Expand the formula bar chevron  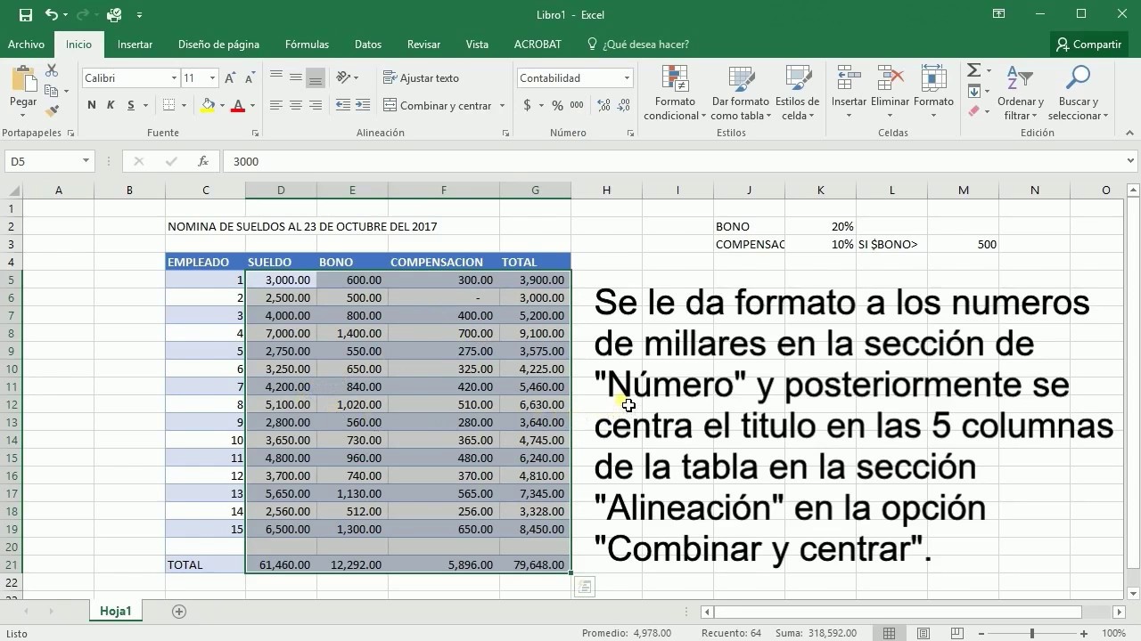pos(1131,161)
